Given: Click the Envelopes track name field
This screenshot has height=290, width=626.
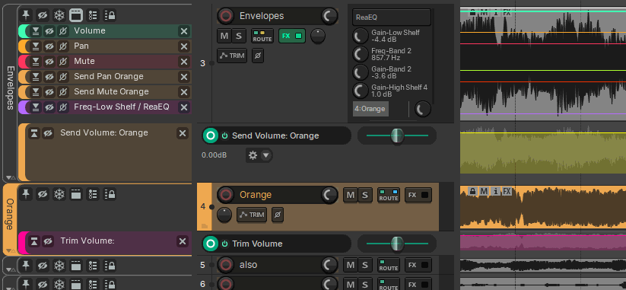Looking at the screenshot, I should tap(278, 16).
